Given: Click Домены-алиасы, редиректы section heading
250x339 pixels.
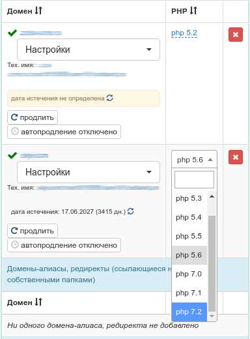Looking at the screenshot, I should pos(89,274).
